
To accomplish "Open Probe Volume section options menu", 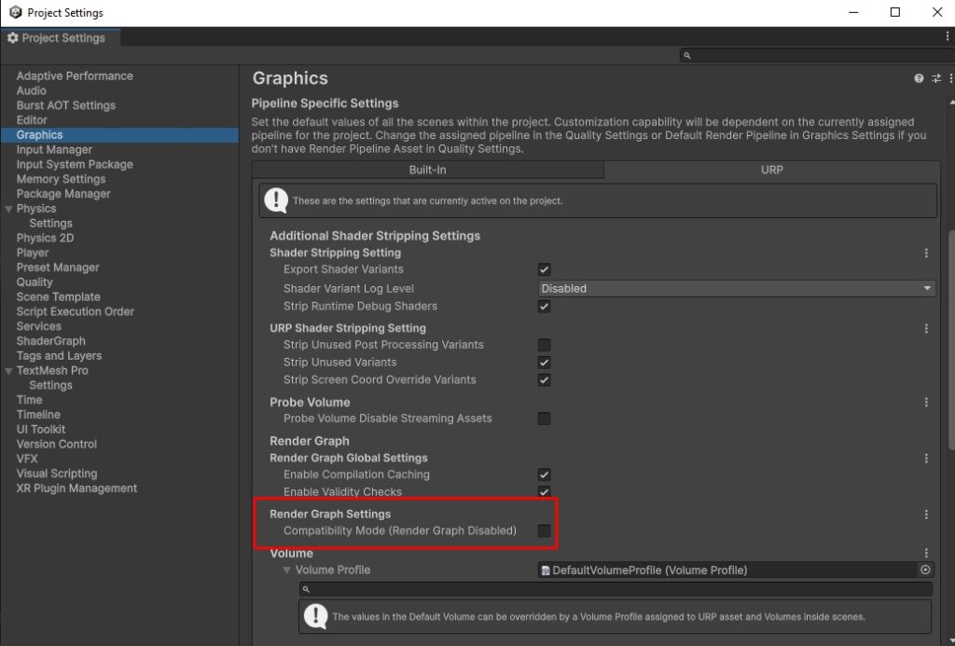I will pos(926,403).
